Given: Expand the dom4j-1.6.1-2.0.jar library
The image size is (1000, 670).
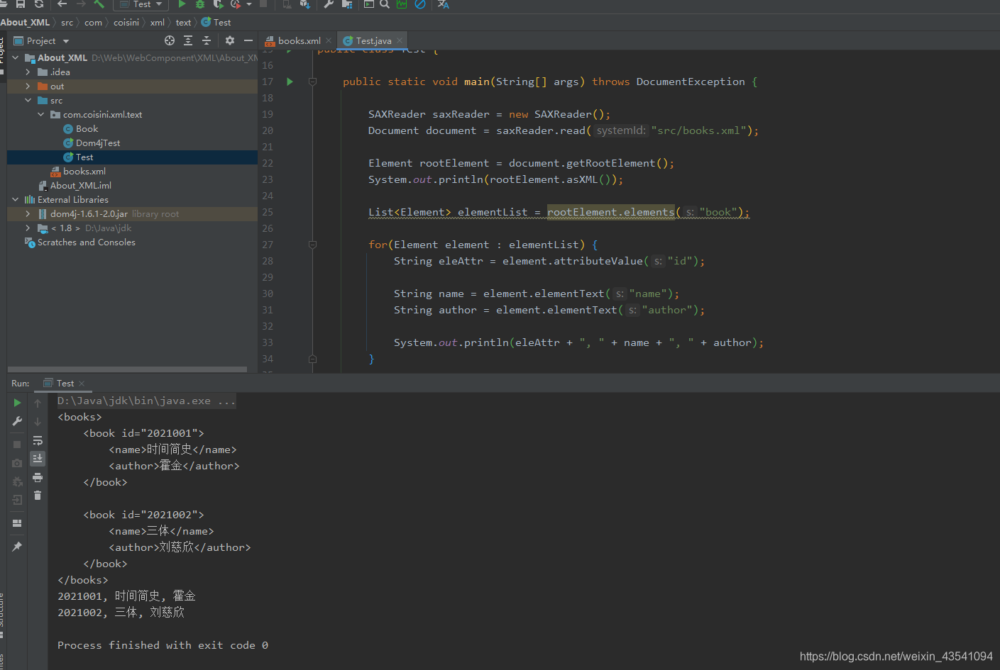Looking at the screenshot, I should click(x=28, y=213).
